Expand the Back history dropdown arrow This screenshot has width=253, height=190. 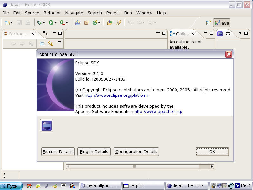(143, 23)
